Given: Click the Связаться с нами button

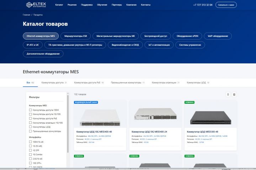Looking at the screenshot, I should (x=226, y=5).
